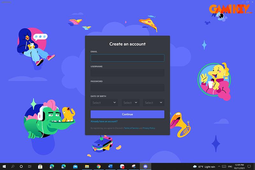Launch Microsoft Store from taskbar
This screenshot has height=170, width=255.
pos(40,166)
